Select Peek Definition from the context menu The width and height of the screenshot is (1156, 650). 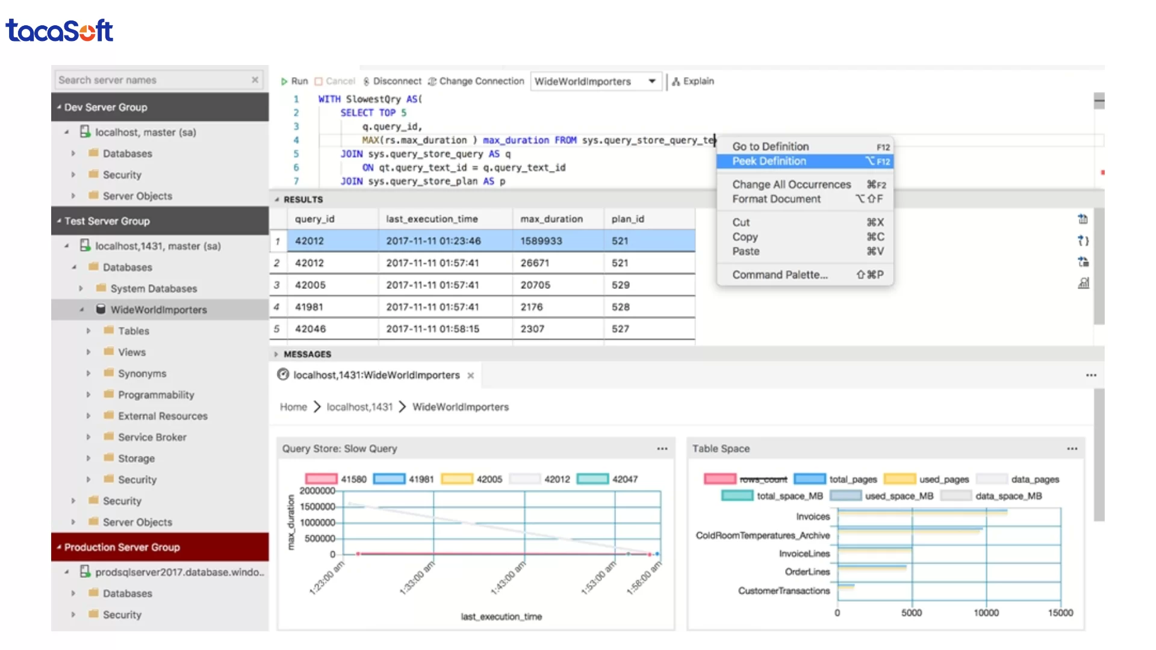(x=769, y=161)
